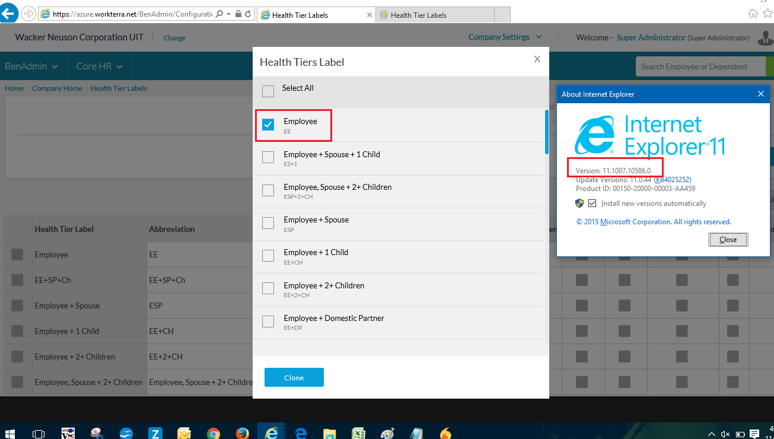This screenshot has height=439, width=774.
Task: Expand the Core HR dropdown menu
Action: [99, 66]
